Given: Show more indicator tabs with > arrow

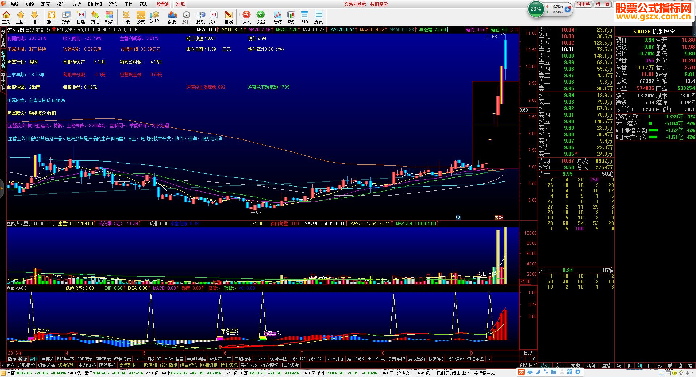Looking at the screenshot, I should [x=489, y=359].
